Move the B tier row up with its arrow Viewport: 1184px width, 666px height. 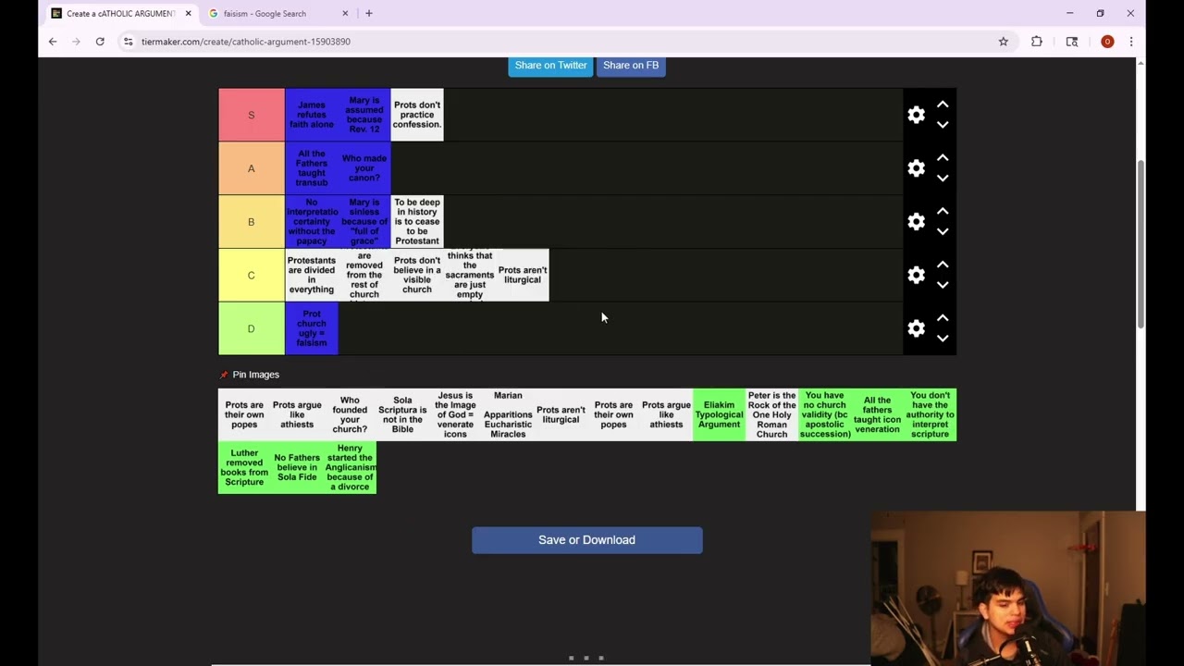pos(943,212)
